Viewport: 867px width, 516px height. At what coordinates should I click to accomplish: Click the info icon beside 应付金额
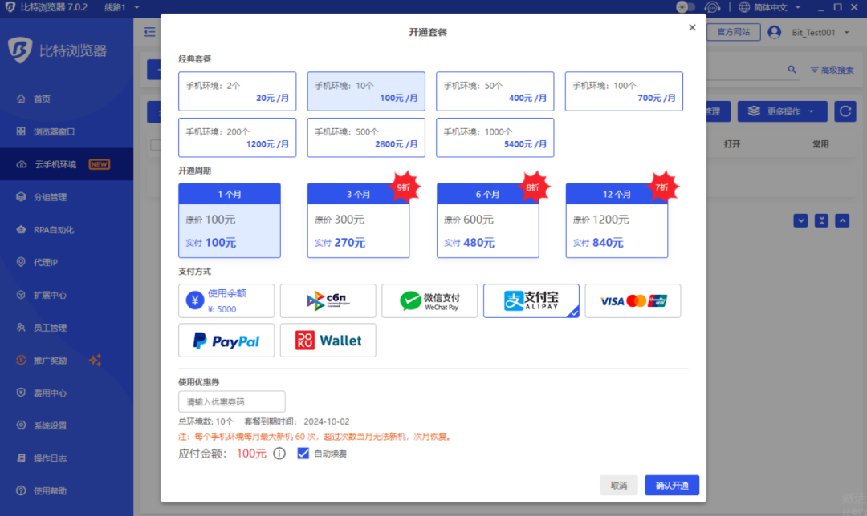point(279,454)
